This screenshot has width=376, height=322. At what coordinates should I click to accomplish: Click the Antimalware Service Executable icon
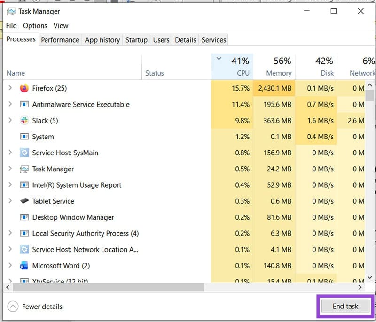(24, 104)
